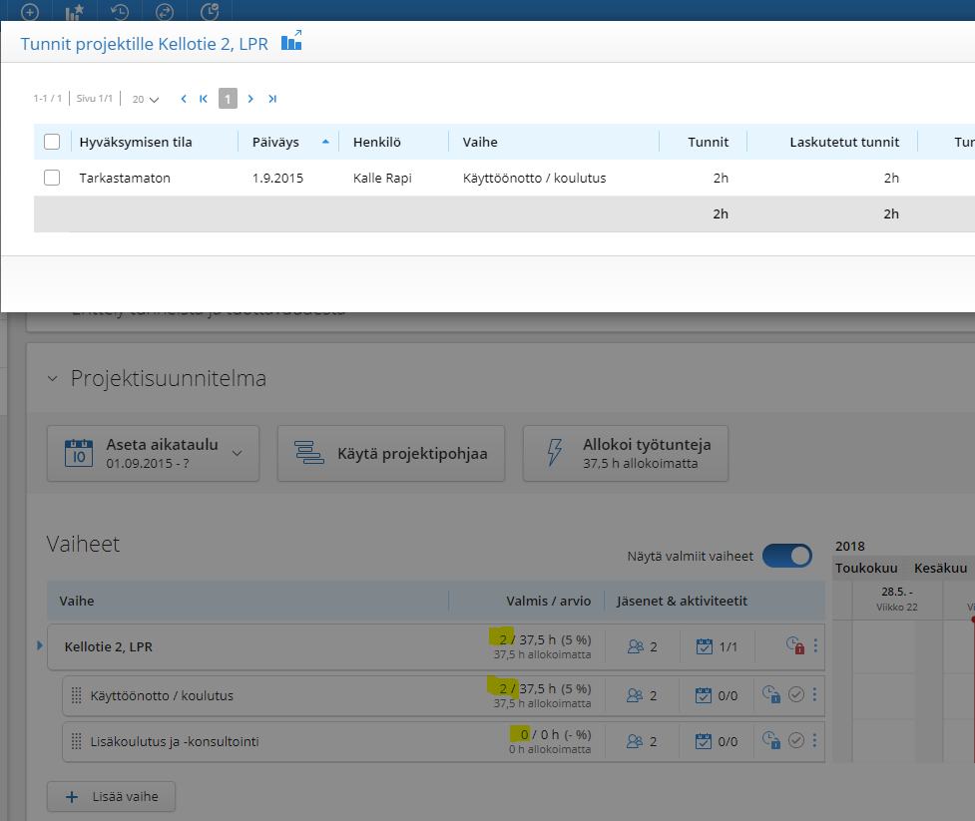
Task: Check the Tarkastamaton row checkbox
Action: pyautogui.click(x=52, y=178)
